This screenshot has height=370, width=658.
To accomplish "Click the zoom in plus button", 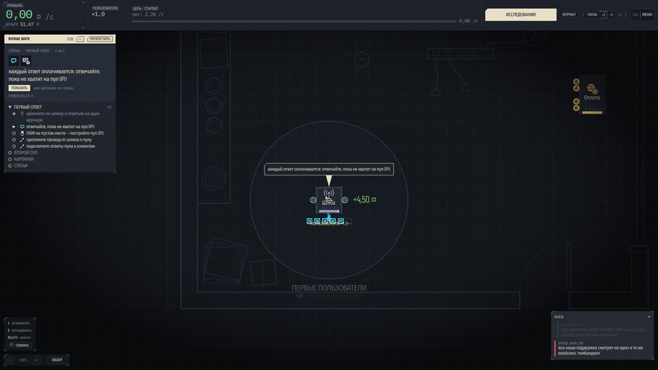I will (x=36, y=360).
